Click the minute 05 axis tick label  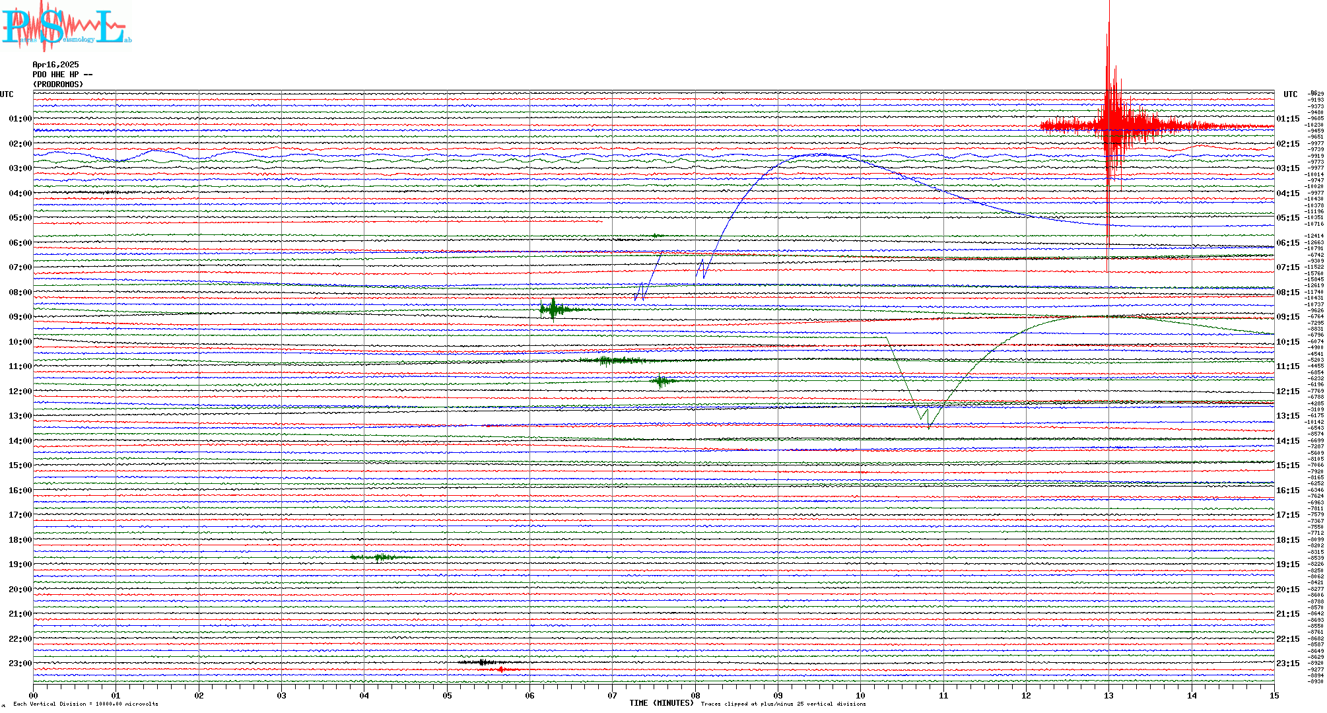[x=447, y=695]
